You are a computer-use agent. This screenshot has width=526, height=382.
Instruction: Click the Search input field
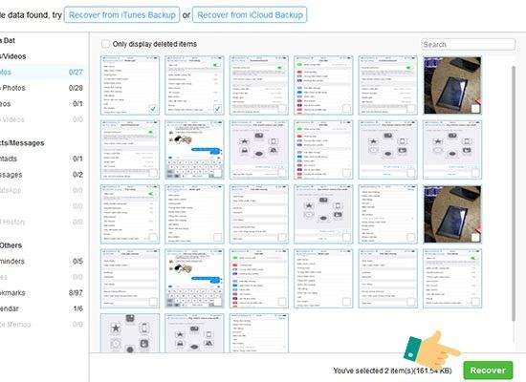pyautogui.click(x=468, y=44)
